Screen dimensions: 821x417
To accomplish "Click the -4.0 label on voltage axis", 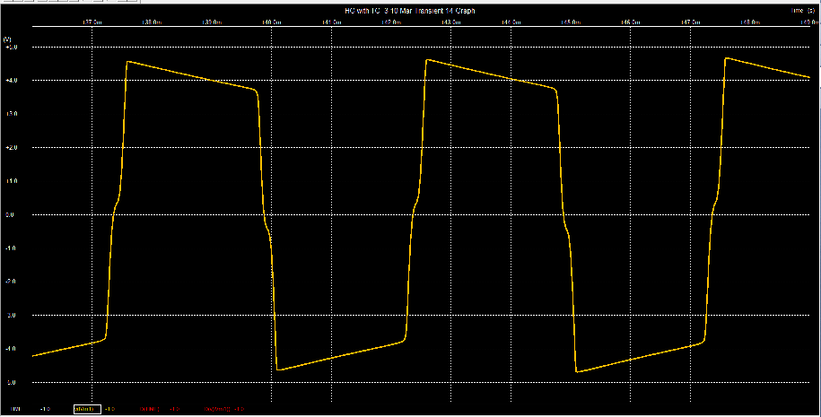I will click(12, 349).
